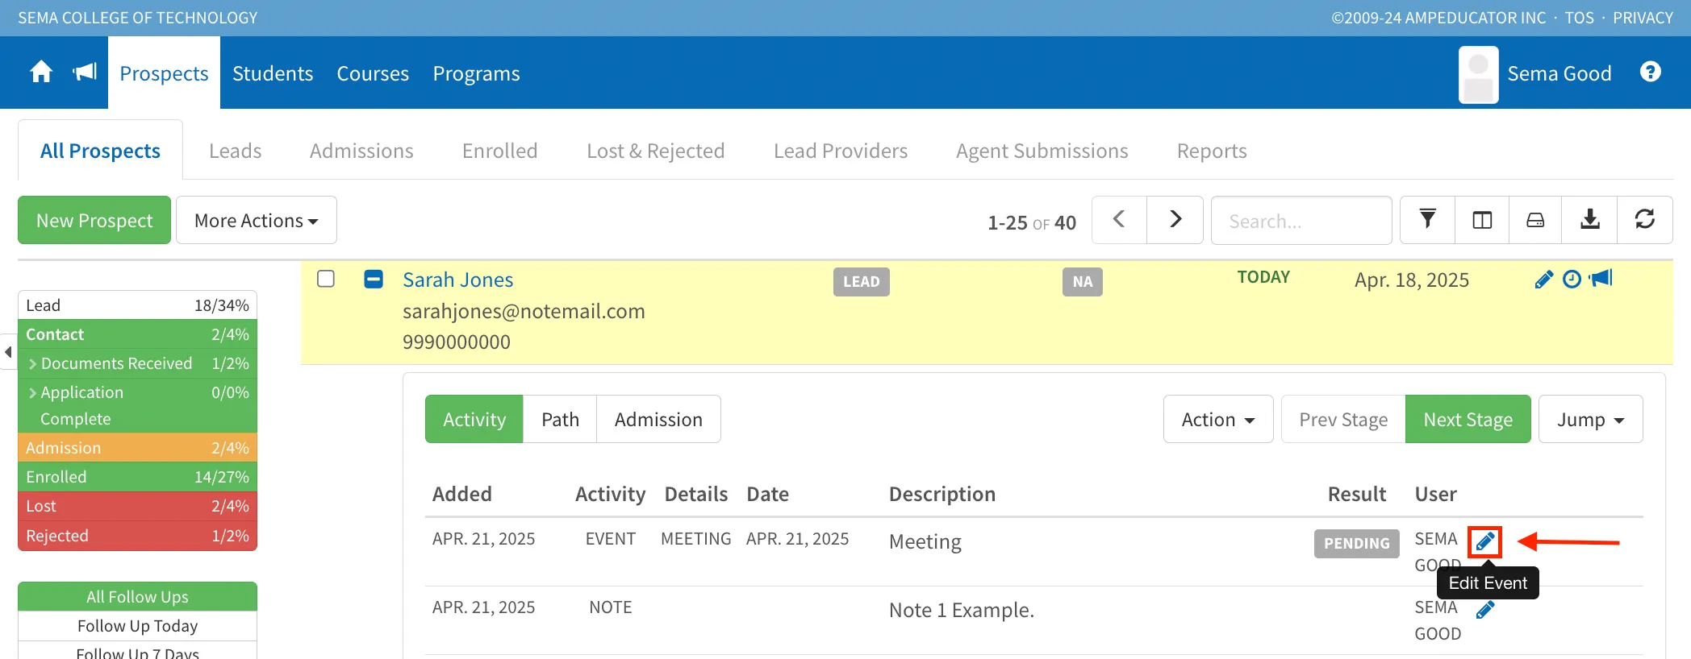Image resolution: width=1691 pixels, height=659 pixels.
Task: Open the column layout chooser icon
Action: [1482, 219]
